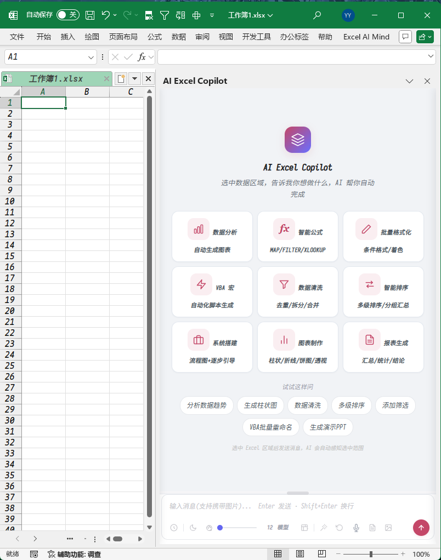Expand the formula bar chevron
The height and width of the screenshot is (560, 441).
point(431,56)
